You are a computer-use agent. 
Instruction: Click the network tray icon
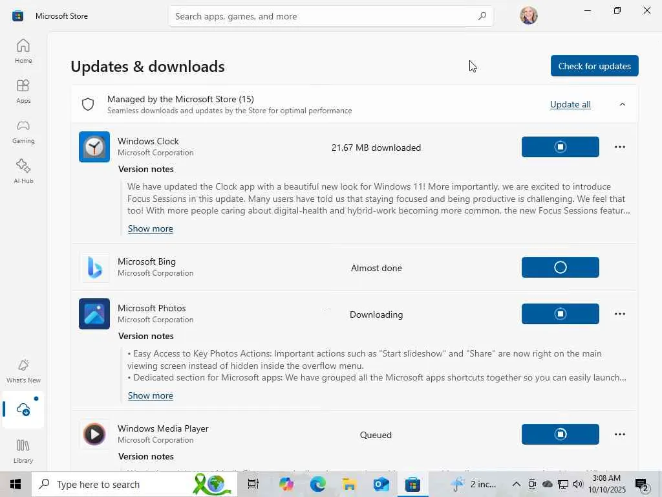click(563, 484)
